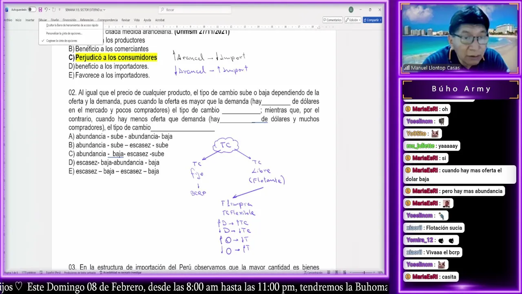Open the quick access toolbar customize arrow

pos(60,9)
